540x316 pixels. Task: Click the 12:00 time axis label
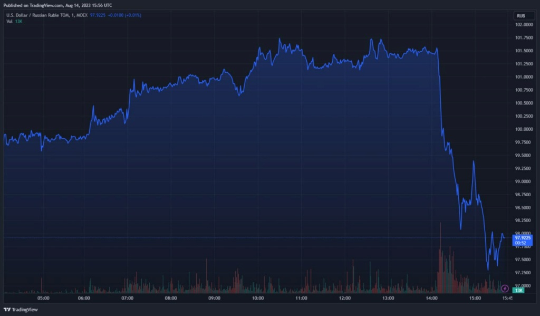[345, 298]
